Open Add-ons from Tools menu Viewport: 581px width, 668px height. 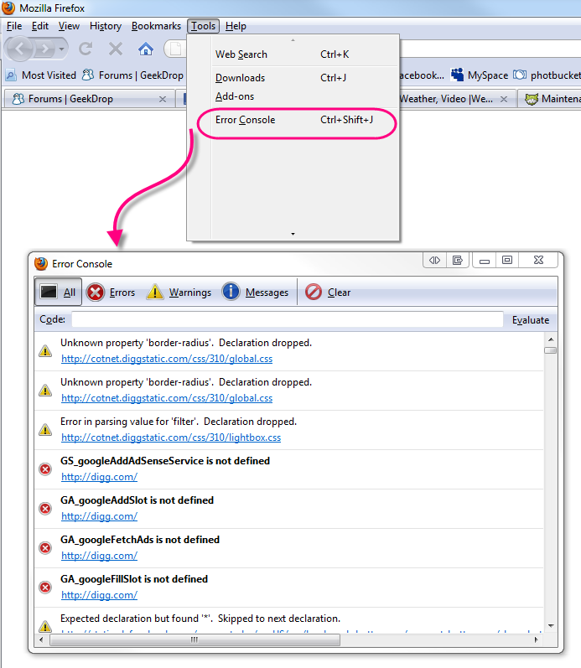click(235, 96)
